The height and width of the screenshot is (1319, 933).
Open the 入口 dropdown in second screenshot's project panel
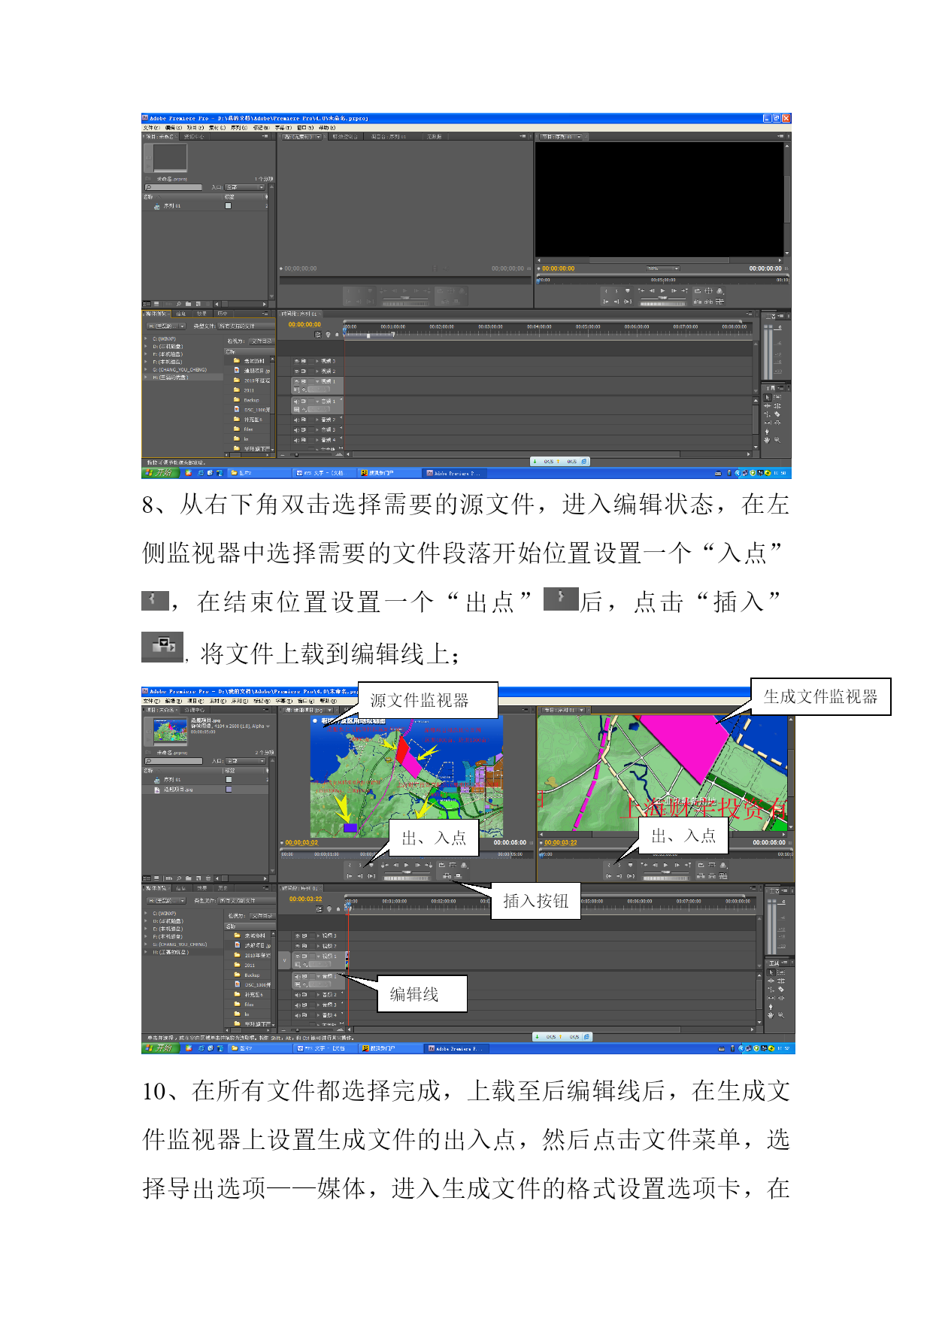click(x=246, y=761)
